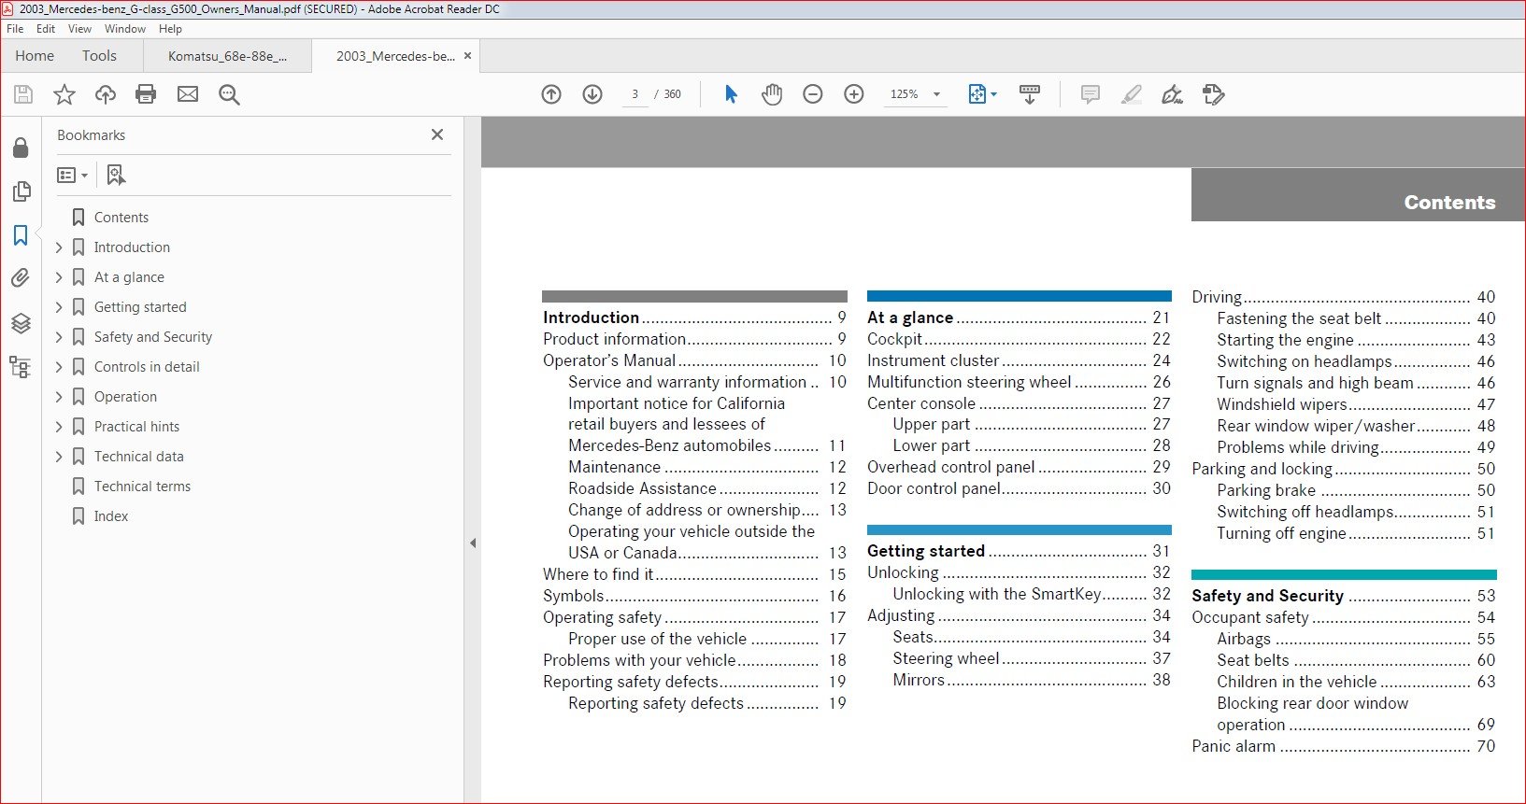Image resolution: width=1526 pixels, height=804 pixels.
Task: Click the Airbags contents entry
Action: point(1356,639)
